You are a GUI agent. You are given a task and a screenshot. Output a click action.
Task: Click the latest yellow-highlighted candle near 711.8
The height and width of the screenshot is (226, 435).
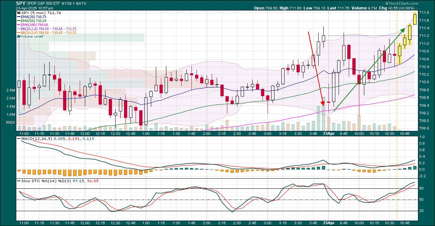coord(414,18)
